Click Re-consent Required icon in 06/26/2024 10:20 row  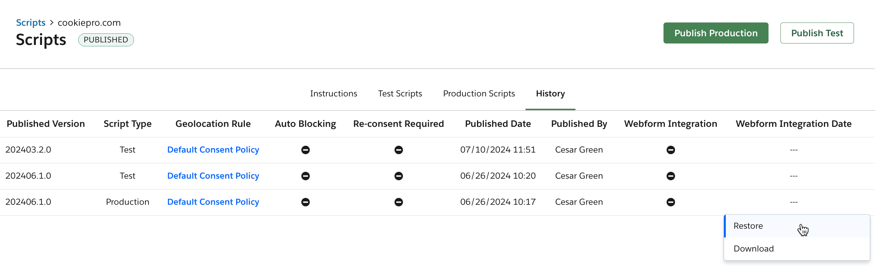tap(398, 176)
